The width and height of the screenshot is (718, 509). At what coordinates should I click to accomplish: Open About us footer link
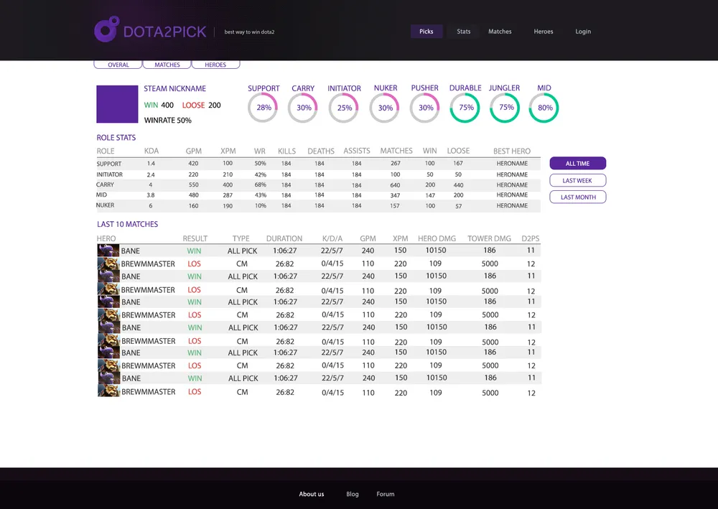point(312,494)
